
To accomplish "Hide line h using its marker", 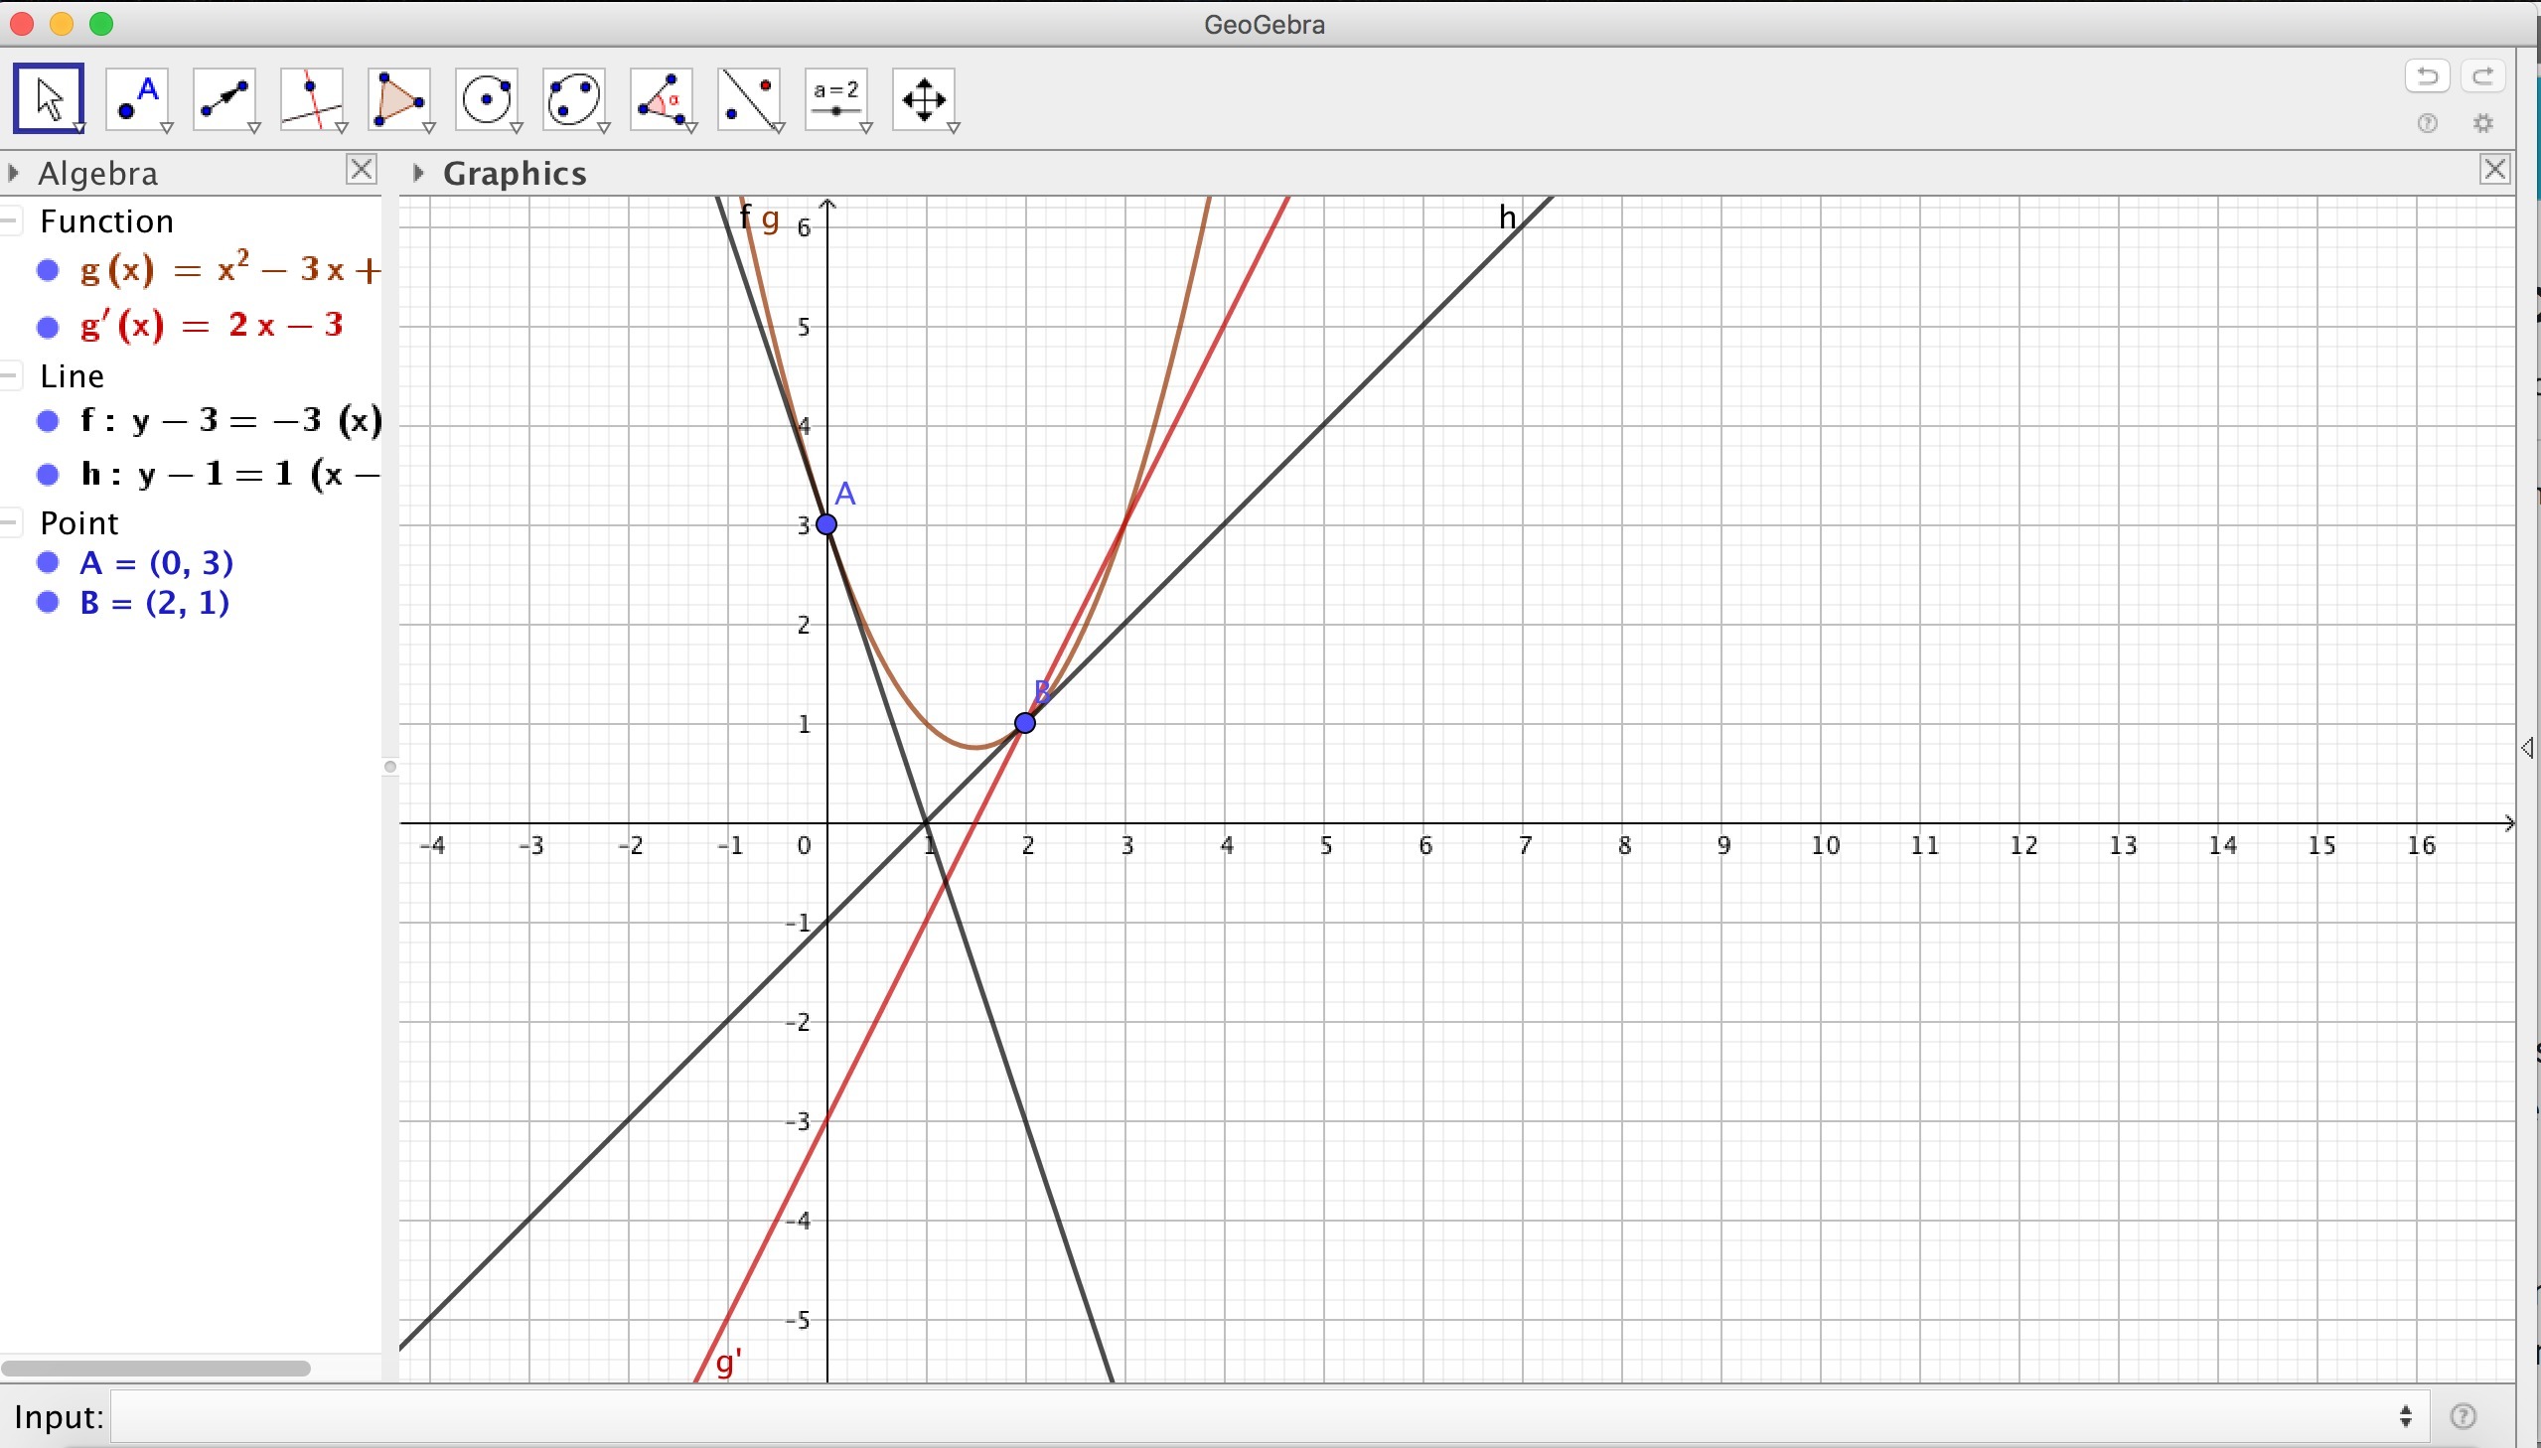I will pos(48,475).
